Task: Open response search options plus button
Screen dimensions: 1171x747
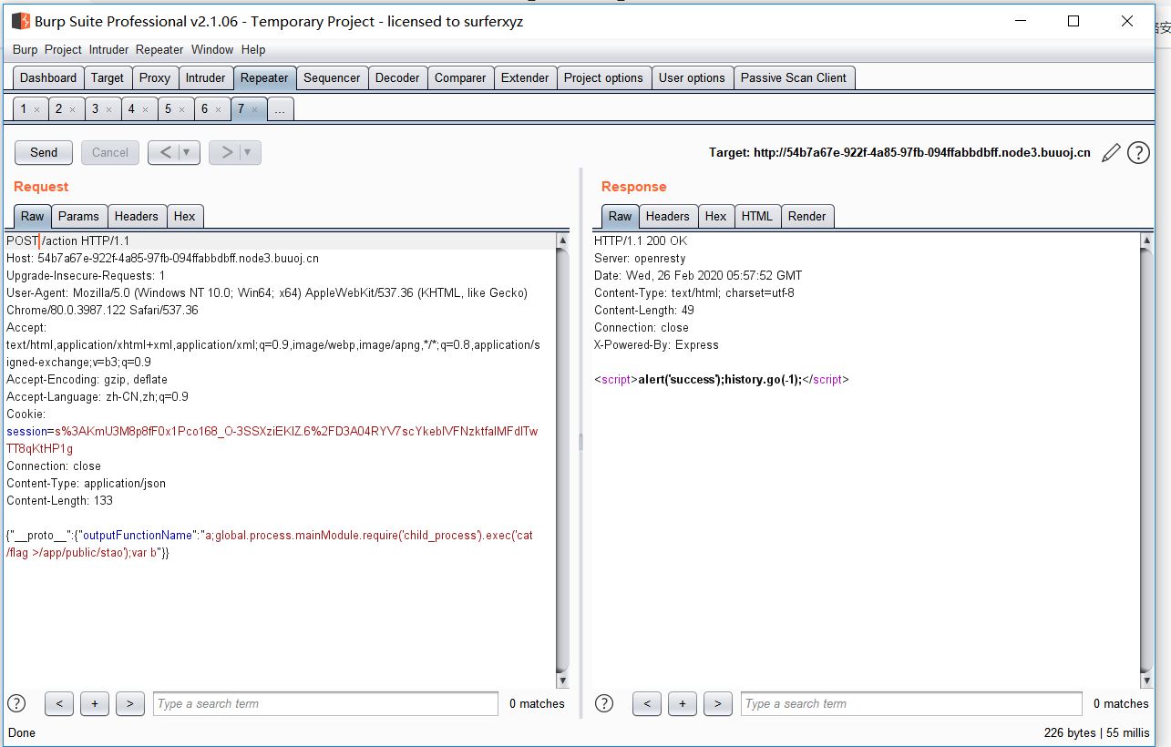Action: [683, 703]
